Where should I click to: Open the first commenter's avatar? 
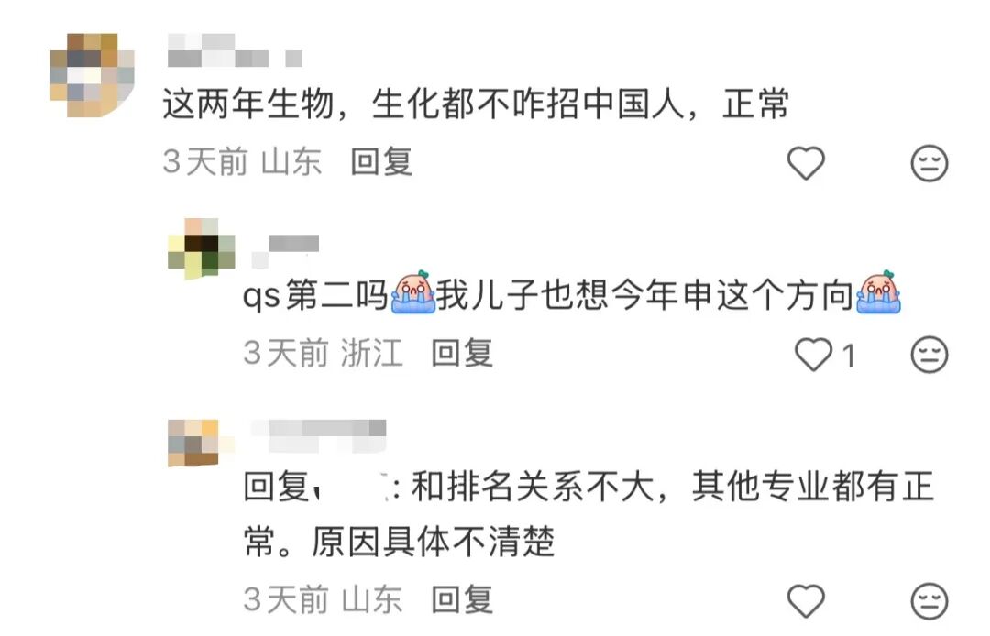coord(93,74)
